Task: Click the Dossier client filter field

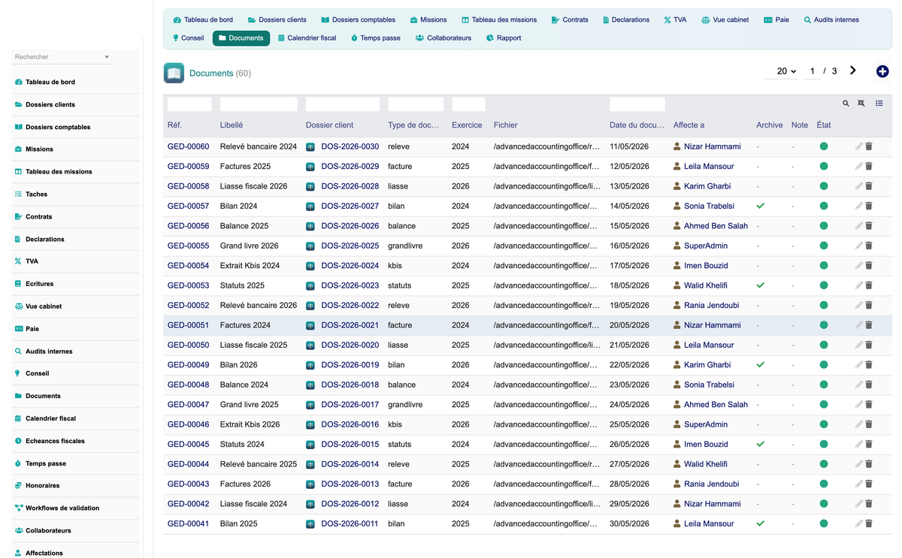Action: pyautogui.click(x=343, y=104)
